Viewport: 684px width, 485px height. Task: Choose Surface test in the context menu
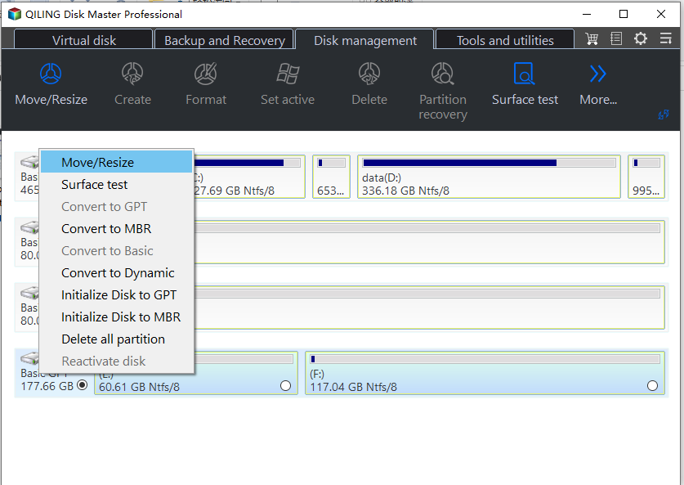(117, 184)
